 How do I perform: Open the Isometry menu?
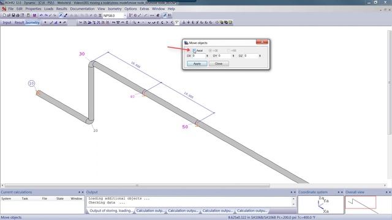(x=115, y=9)
